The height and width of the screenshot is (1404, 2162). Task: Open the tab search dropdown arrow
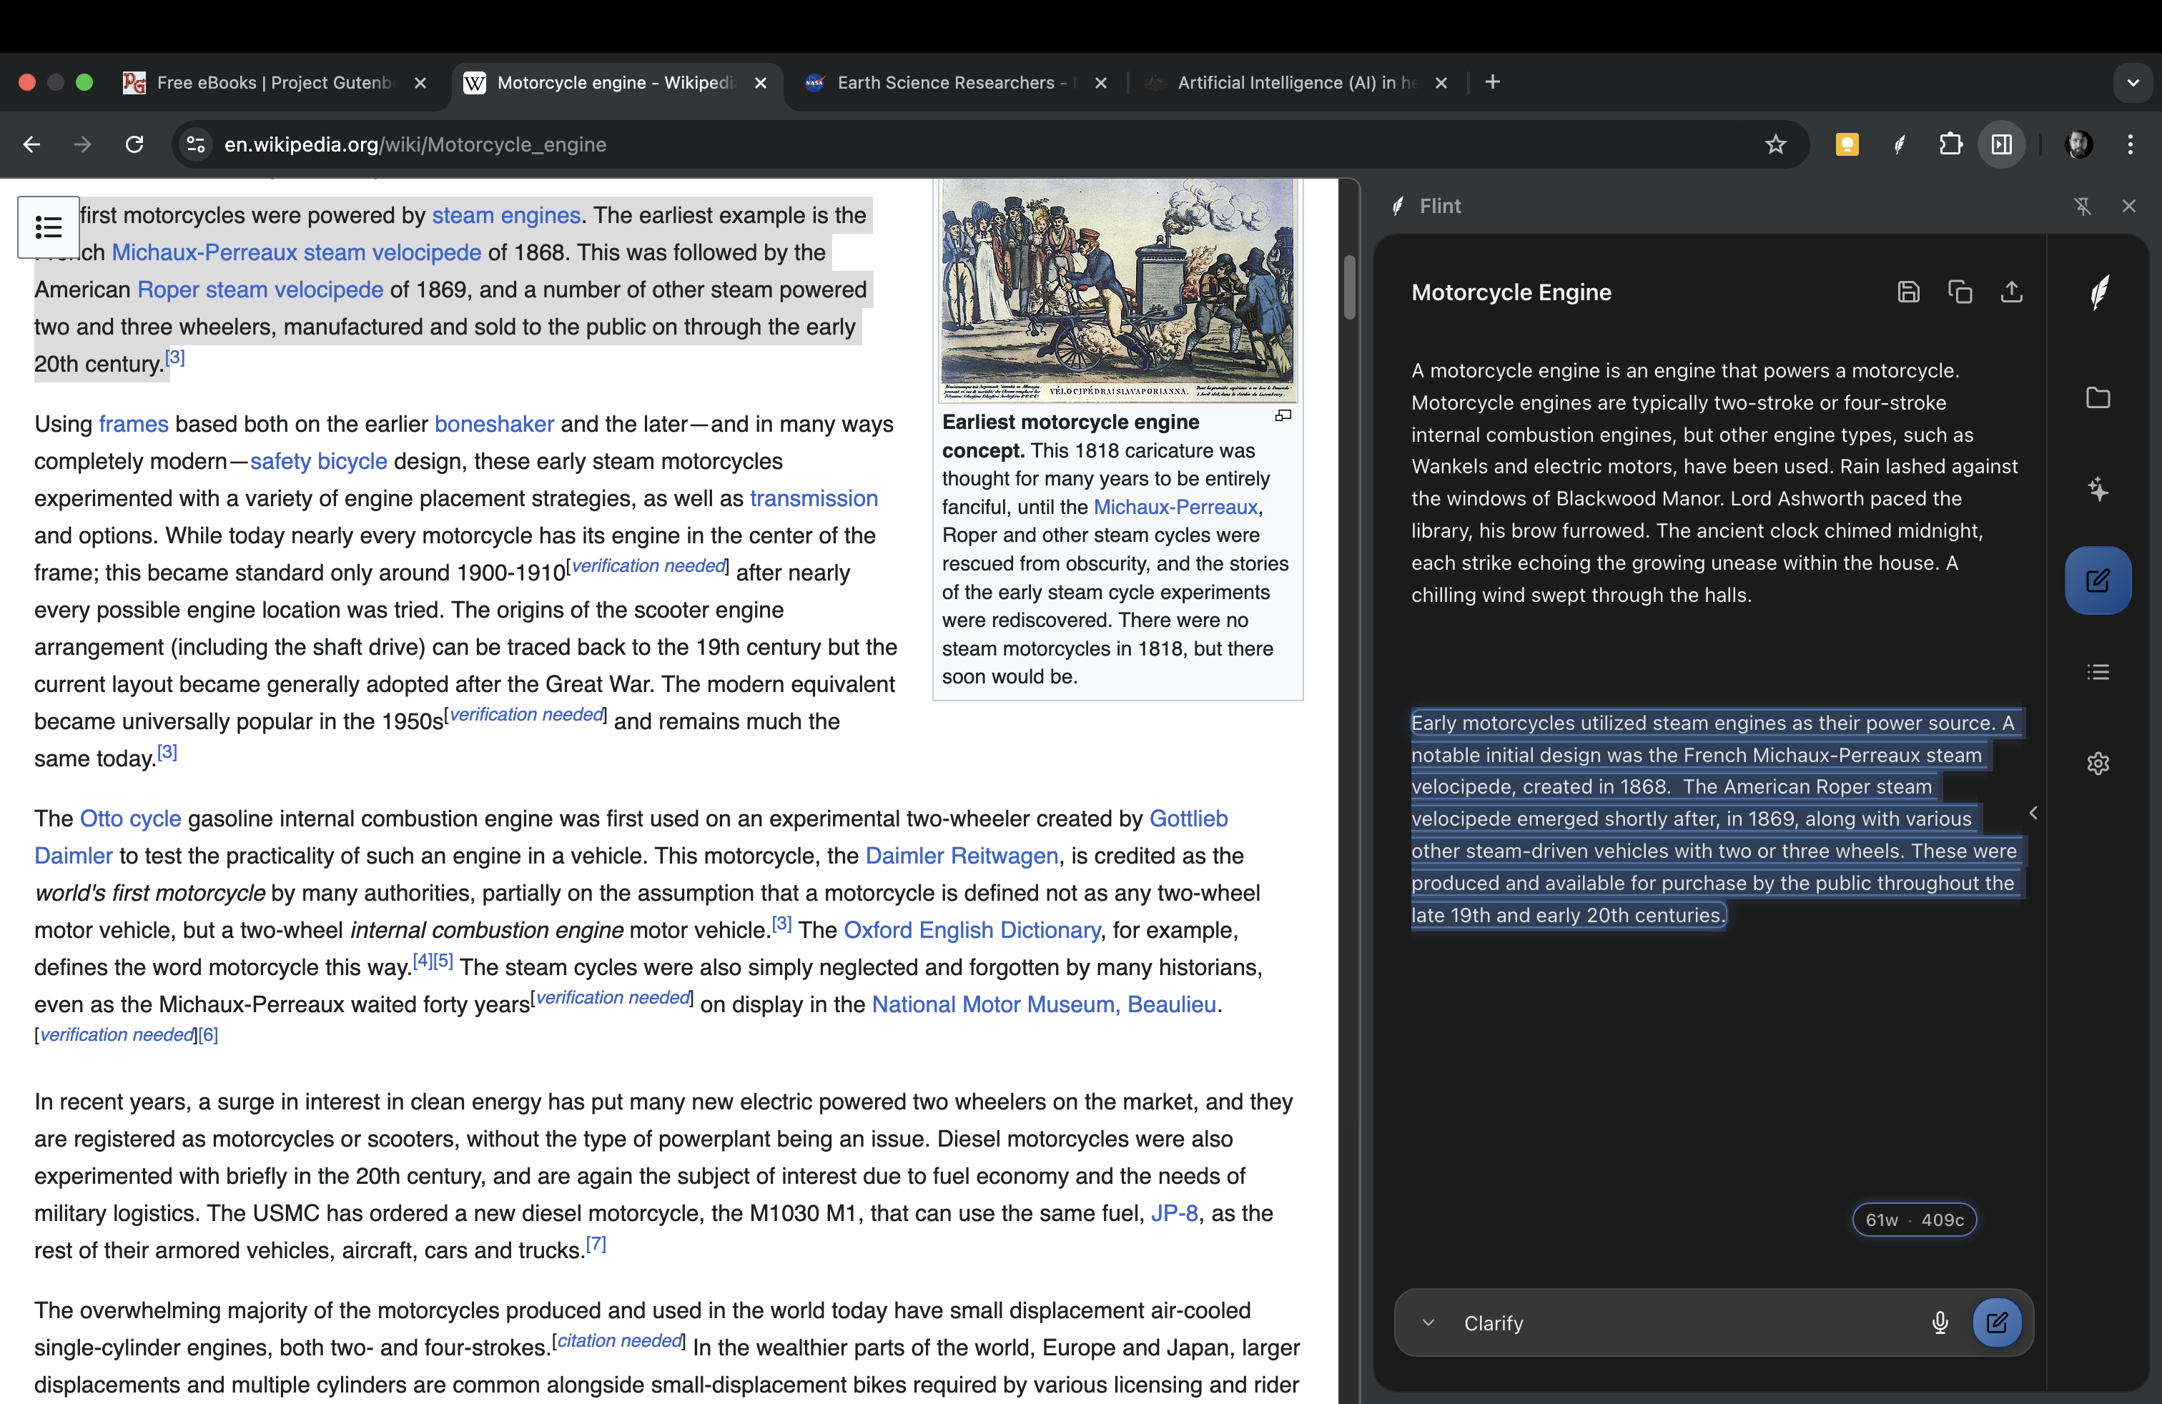point(2133,83)
